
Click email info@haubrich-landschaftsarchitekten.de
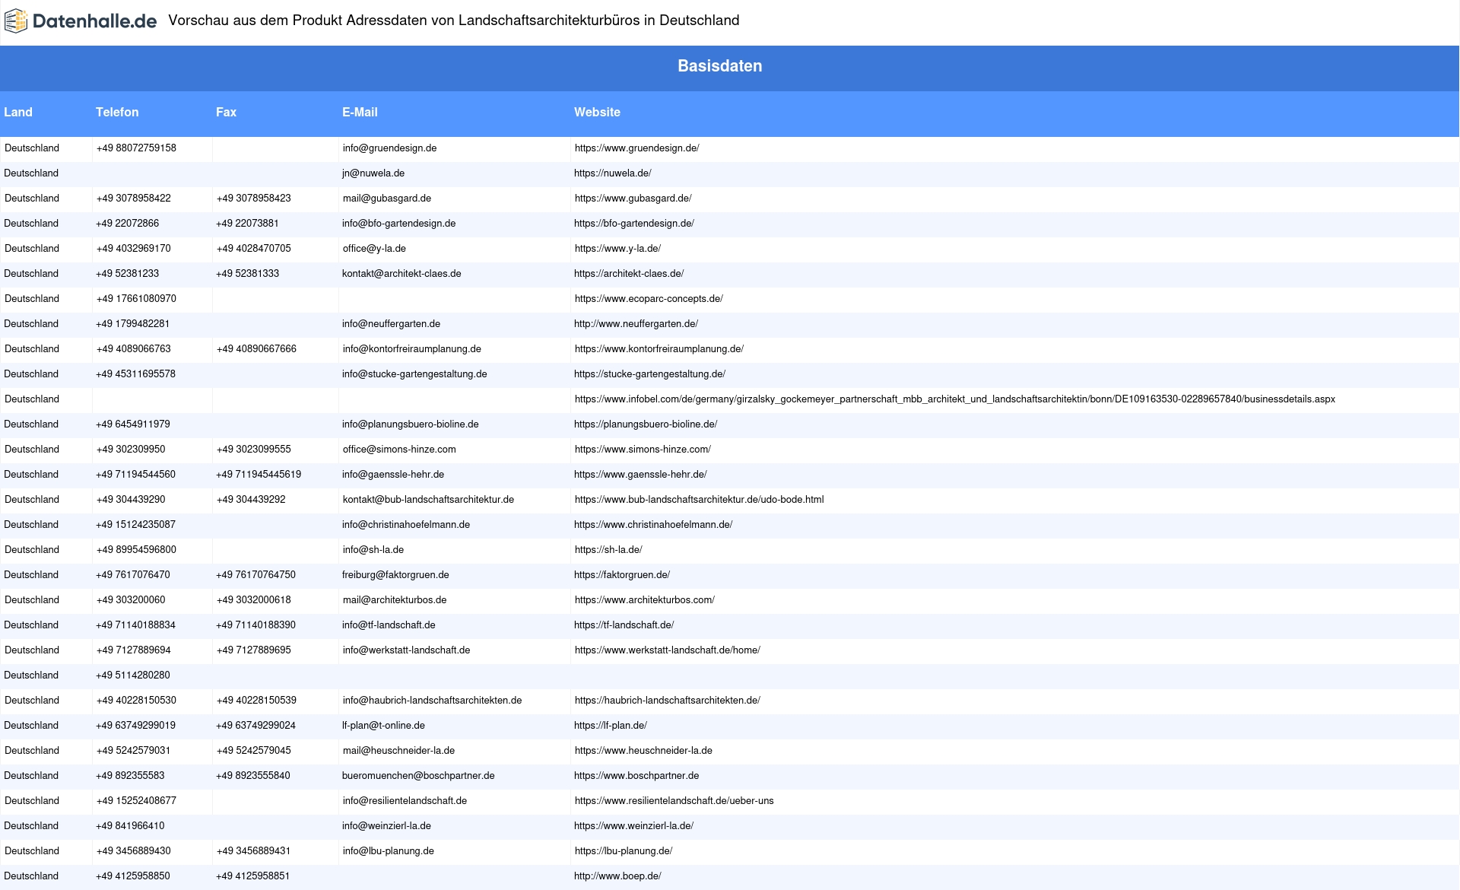point(432,701)
